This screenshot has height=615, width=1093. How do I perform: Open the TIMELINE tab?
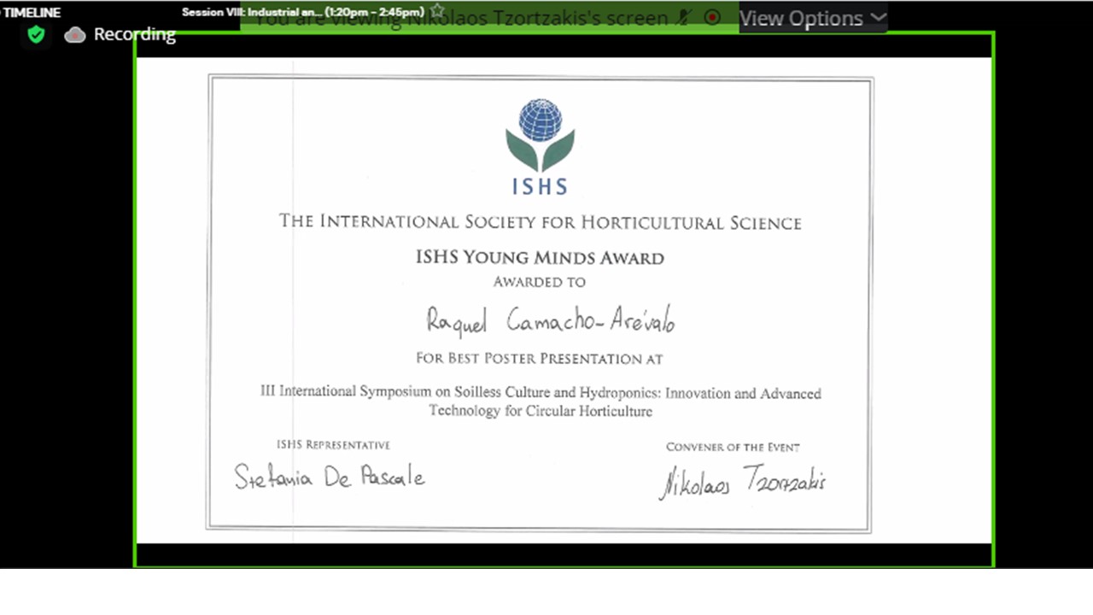32,12
